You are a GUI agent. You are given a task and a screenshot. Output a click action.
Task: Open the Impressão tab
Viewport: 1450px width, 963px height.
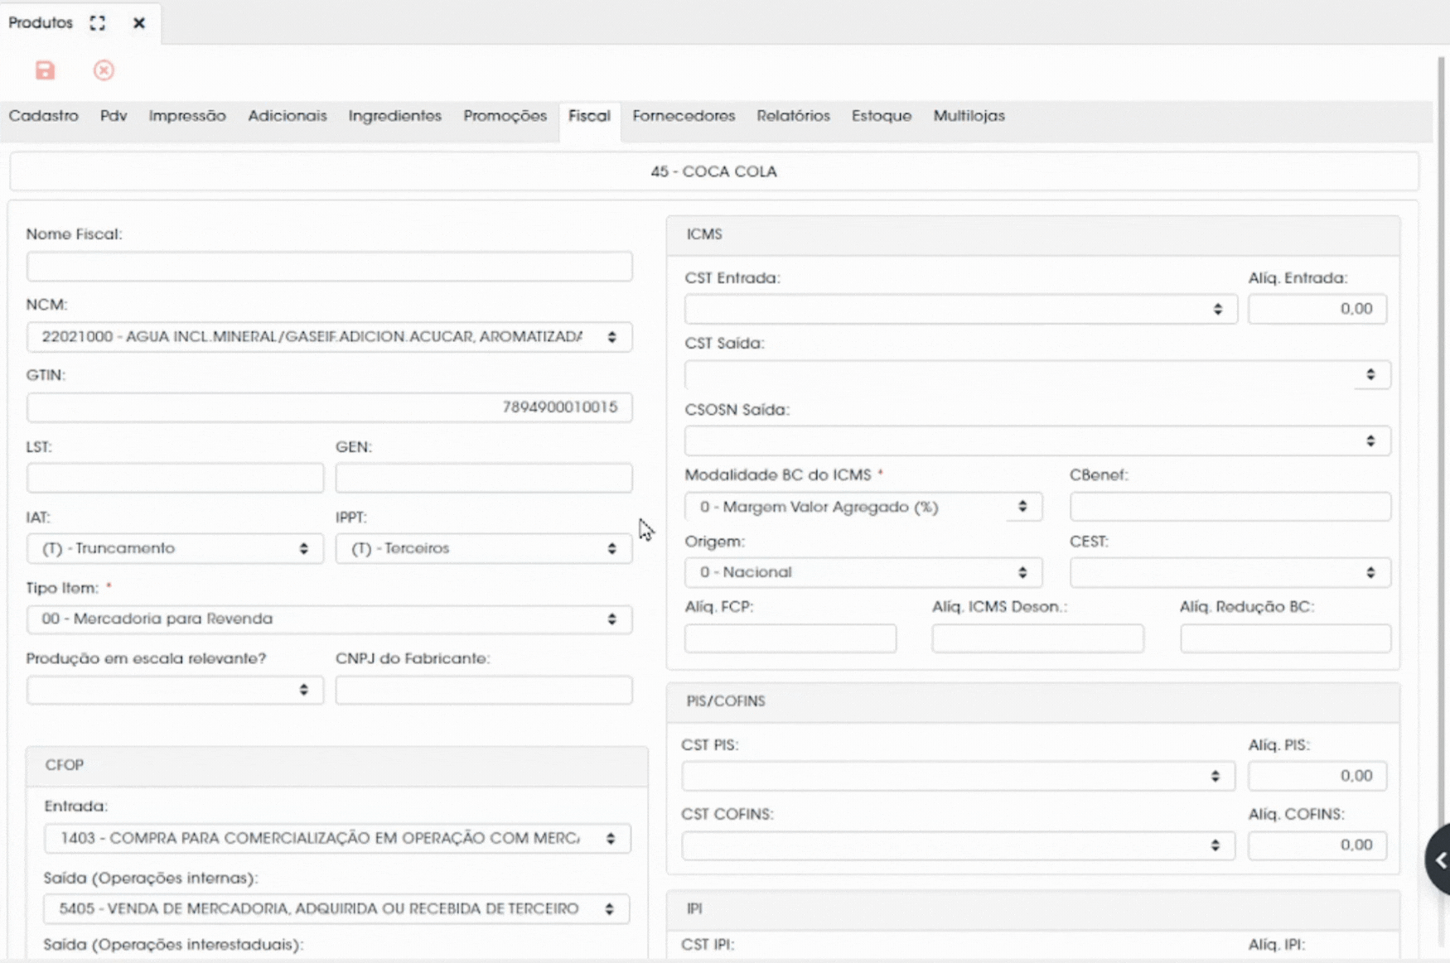click(187, 116)
